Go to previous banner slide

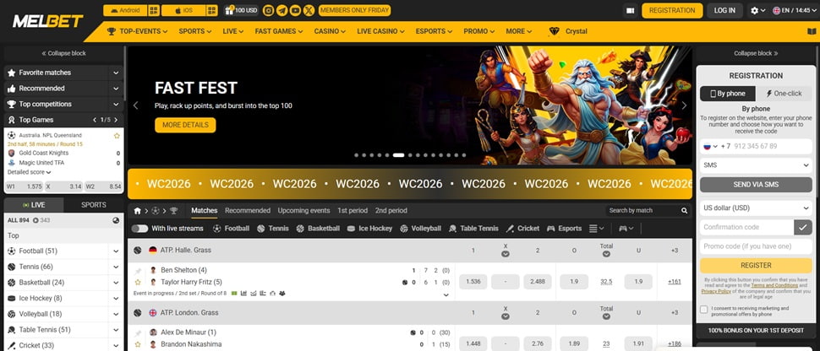(135, 105)
